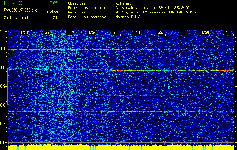
Task: Click the 1400 time marker
Action: [228, 33]
